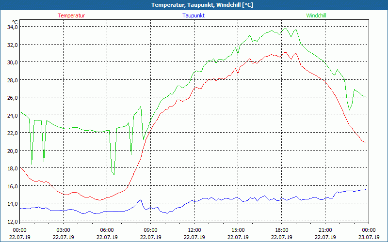Click the 18:00 time axis label

(282, 230)
